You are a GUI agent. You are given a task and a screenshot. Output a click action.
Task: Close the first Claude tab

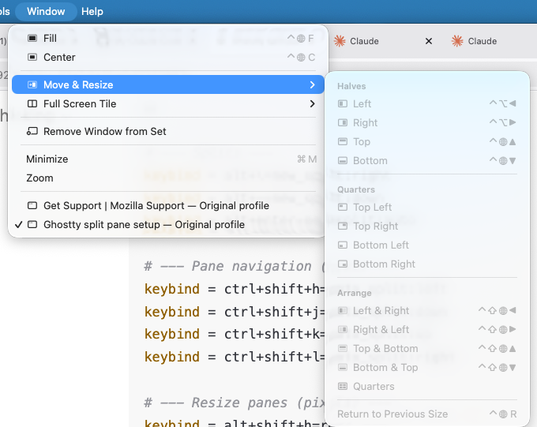coord(429,41)
